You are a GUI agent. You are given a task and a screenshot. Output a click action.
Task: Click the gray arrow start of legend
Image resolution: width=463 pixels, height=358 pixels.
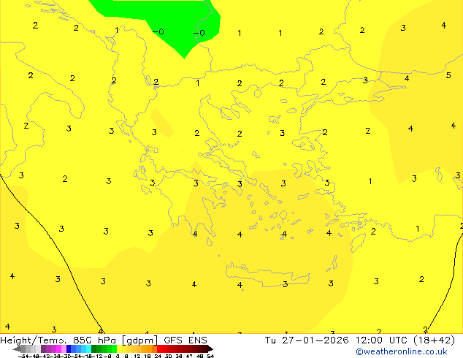click(17, 349)
